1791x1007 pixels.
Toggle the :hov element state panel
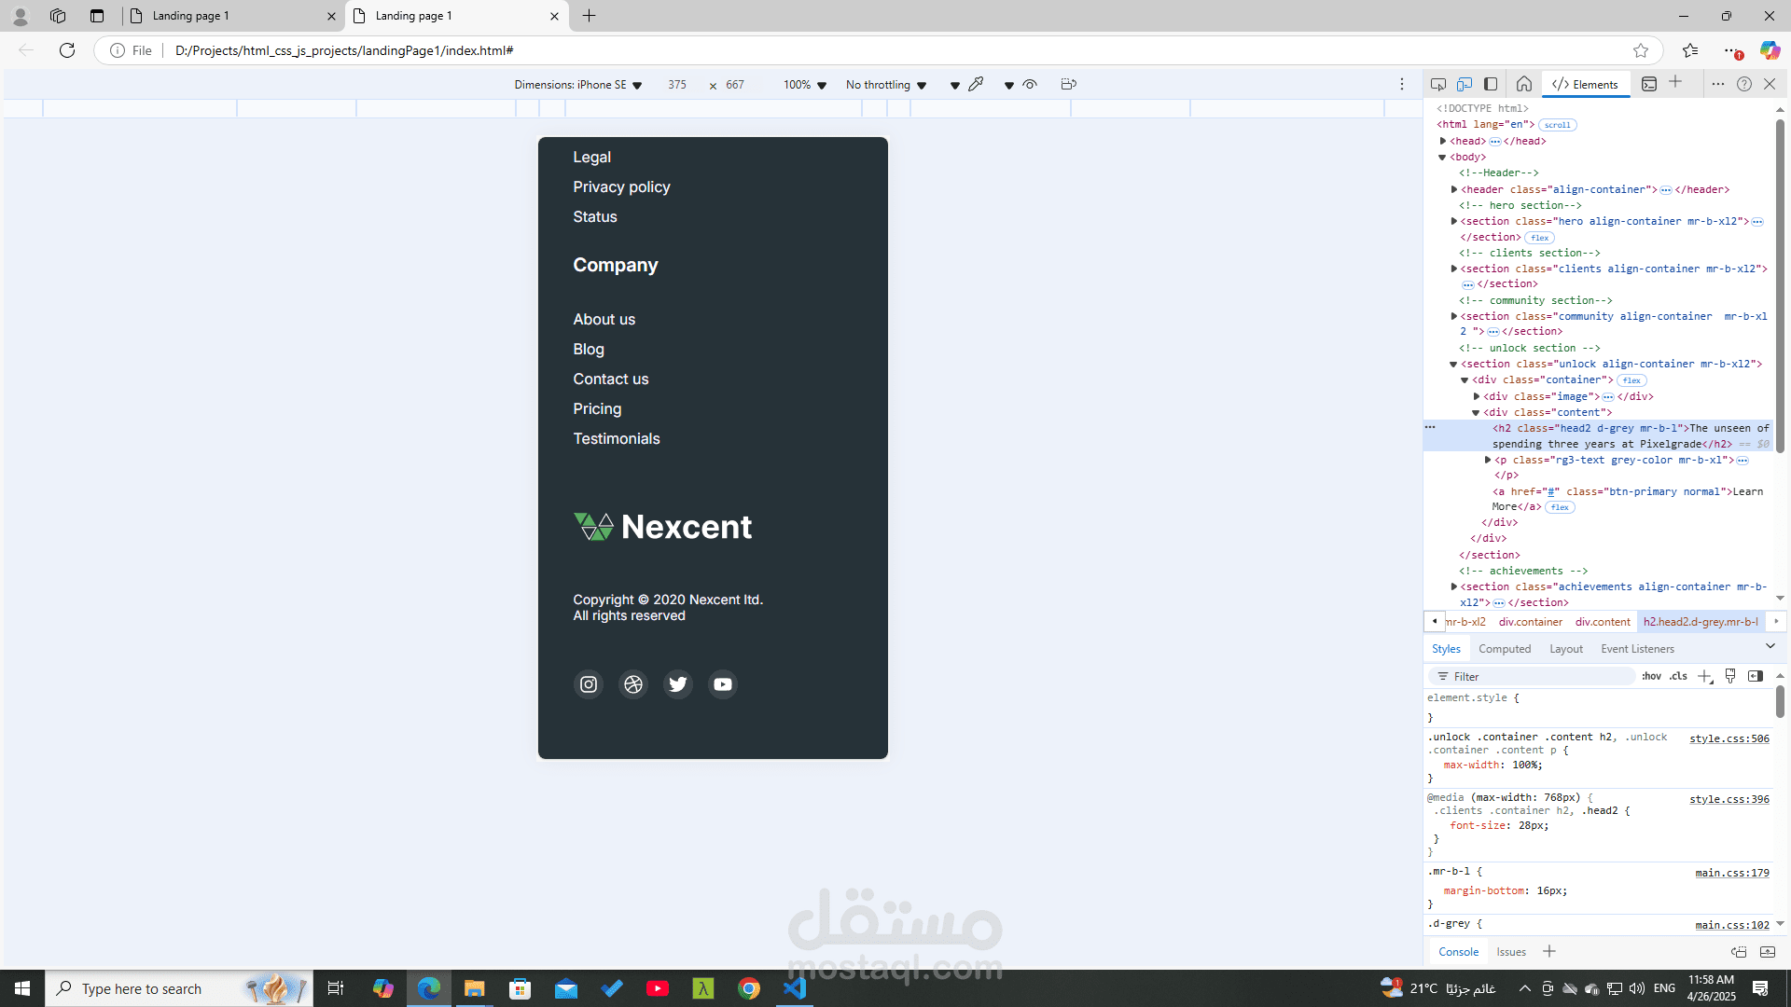coord(1651,676)
